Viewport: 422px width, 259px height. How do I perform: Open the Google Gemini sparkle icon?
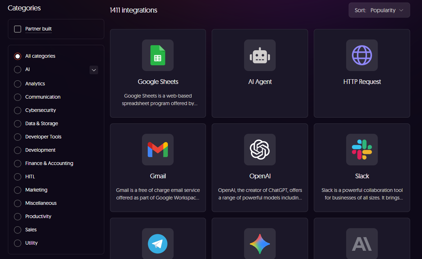click(260, 244)
